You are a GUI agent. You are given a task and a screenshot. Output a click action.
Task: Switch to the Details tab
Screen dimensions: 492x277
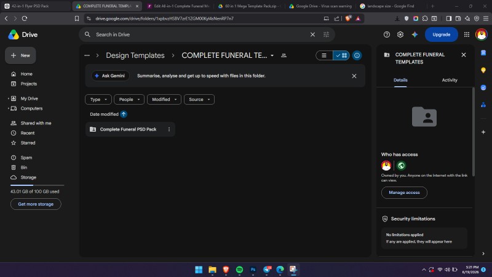click(400, 80)
